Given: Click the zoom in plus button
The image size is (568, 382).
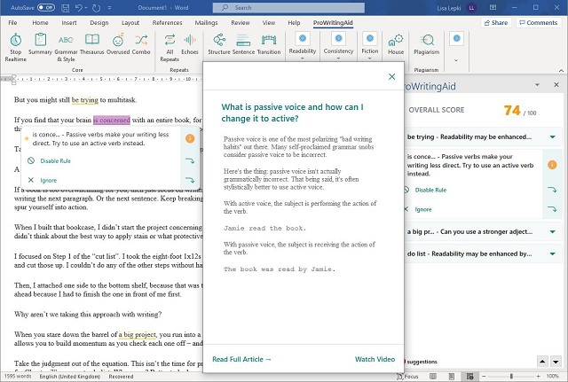Looking at the screenshot, I should [539, 377].
